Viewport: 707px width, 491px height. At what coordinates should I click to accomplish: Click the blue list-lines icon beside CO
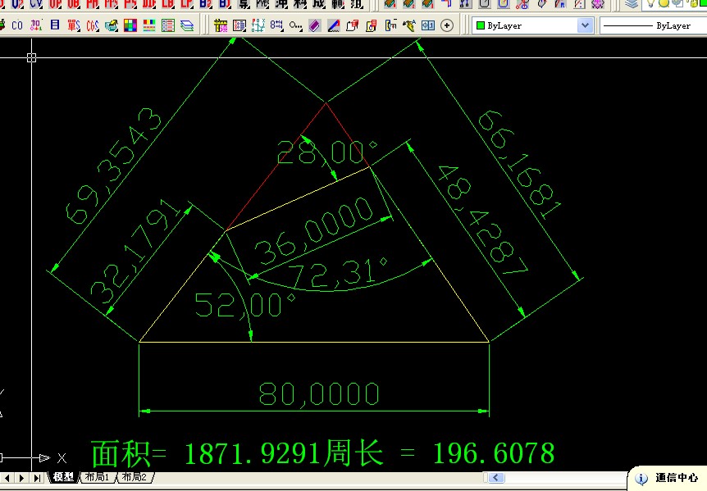pos(55,25)
